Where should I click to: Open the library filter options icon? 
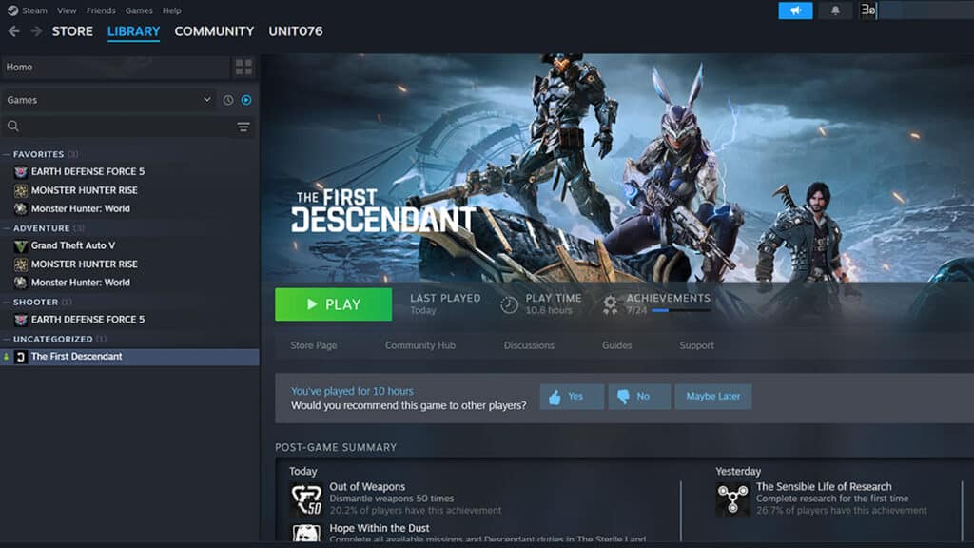[x=244, y=127]
